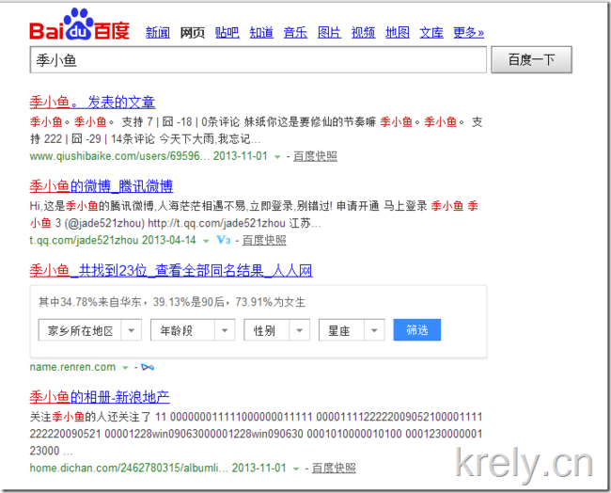
Task: Open 百度快照 for dichan result
Action: pyautogui.click(x=334, y=468)
